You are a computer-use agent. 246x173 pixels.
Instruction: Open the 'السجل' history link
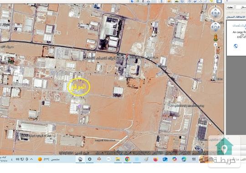click(231, 17)
